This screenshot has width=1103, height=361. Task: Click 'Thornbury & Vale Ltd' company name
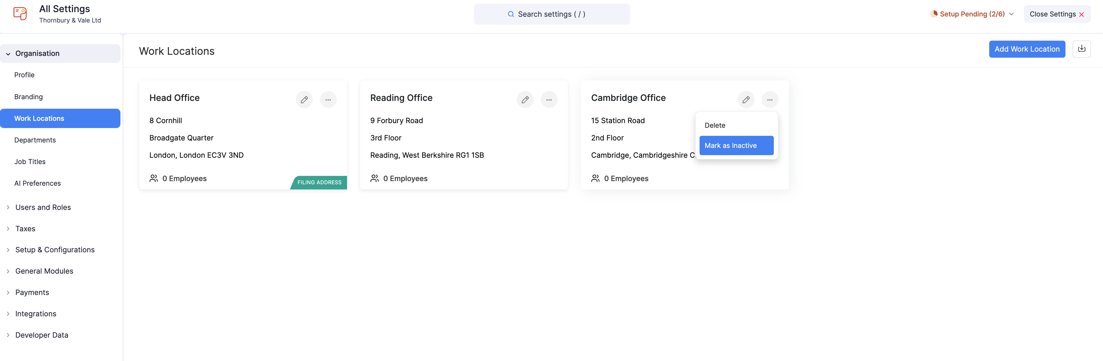[70, 20]
